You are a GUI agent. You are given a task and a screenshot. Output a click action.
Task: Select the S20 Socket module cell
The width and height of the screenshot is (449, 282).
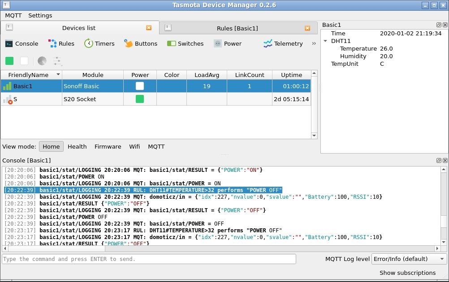[x=93, y=99]
